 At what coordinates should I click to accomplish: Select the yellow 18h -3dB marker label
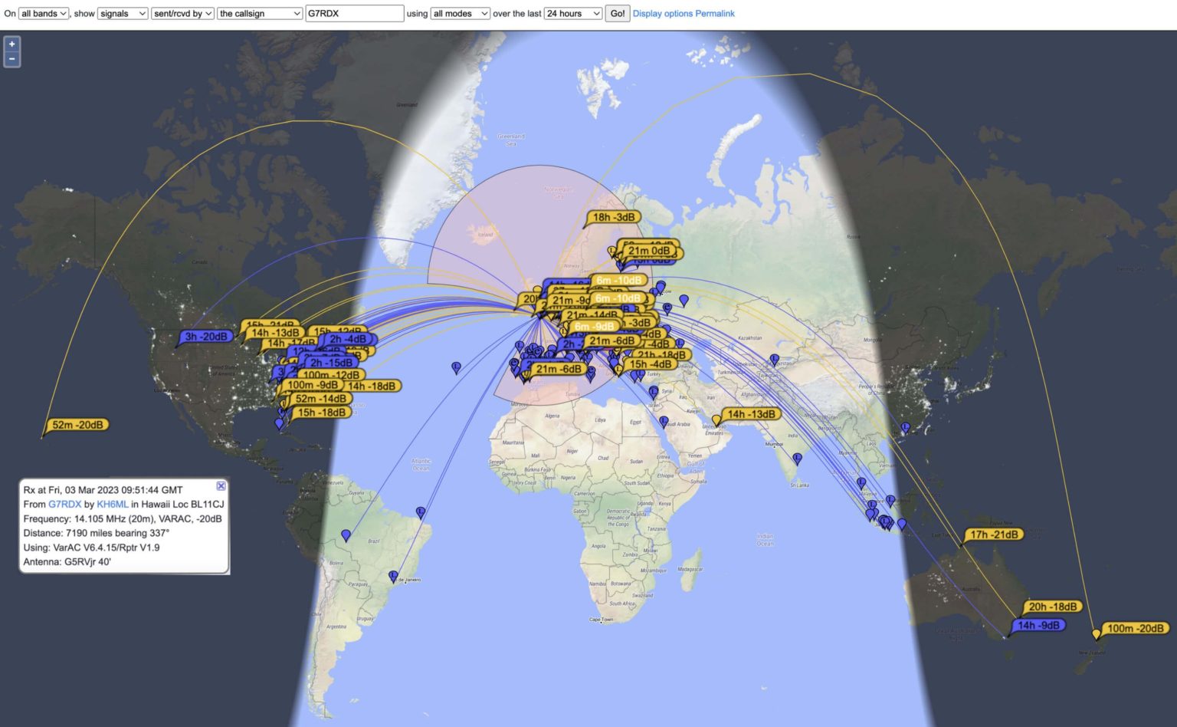pos(614,217)
